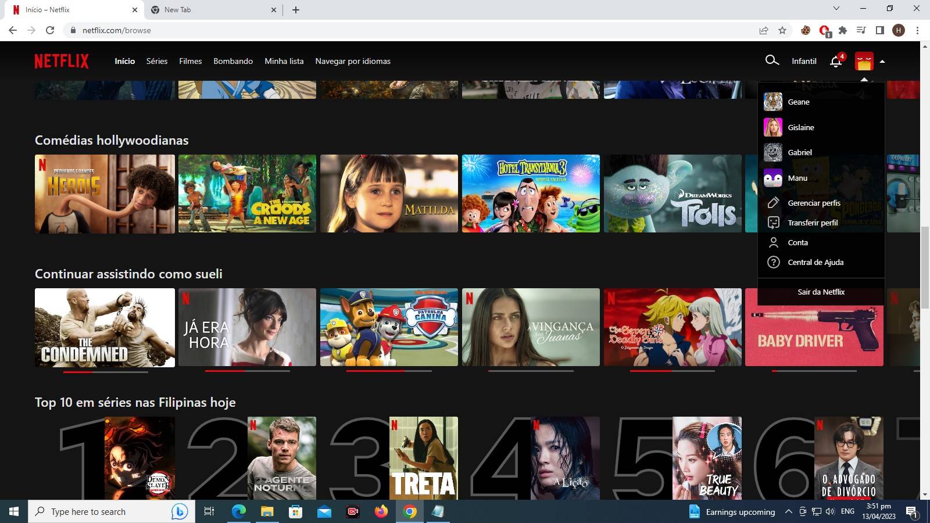This screenshot has width=930, height=523.
Task: Click the taskbar search box
Action: click(112, 511)
